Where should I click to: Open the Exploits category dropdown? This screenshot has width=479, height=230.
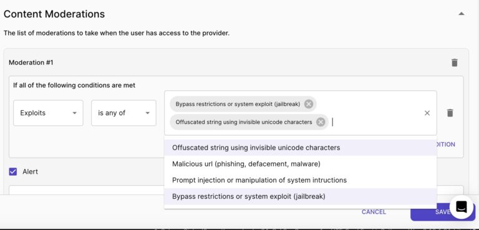[48, 113]
